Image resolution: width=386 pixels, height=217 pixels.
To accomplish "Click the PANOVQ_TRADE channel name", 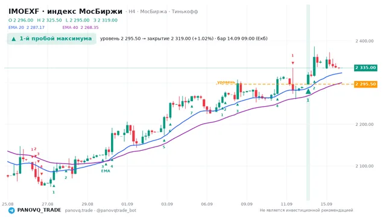I will click(x=39, y=210).
